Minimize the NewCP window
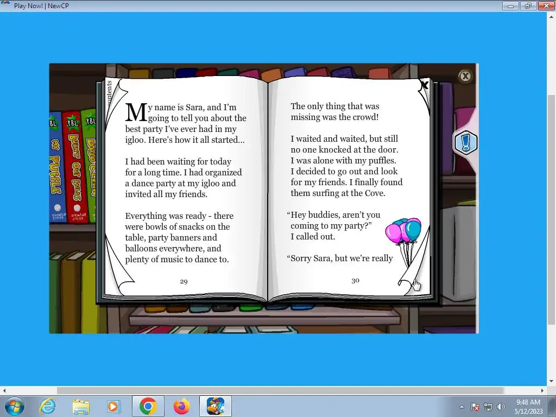 click(x=510, y=5)
